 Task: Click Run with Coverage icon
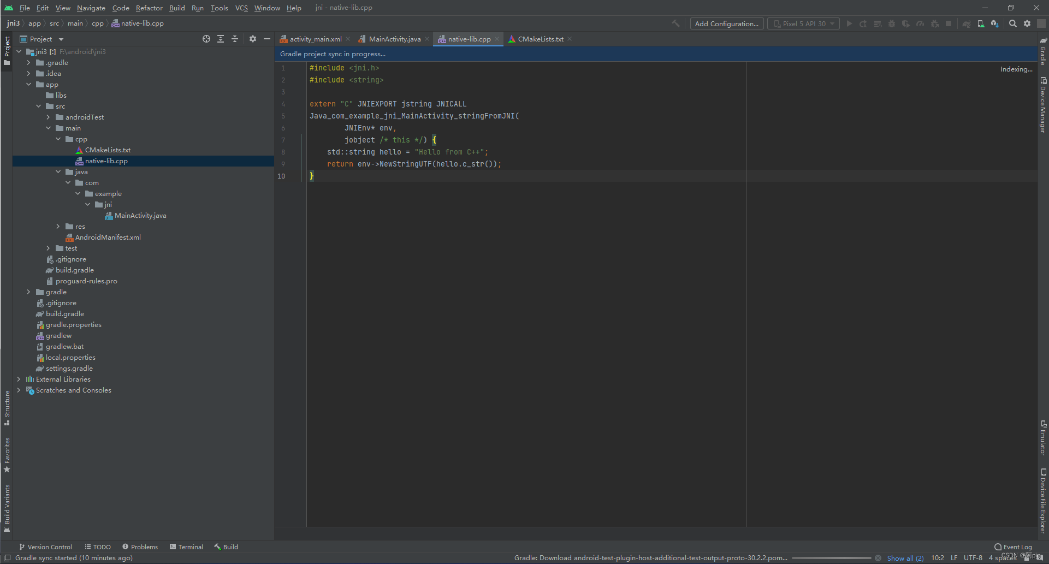click(x=906, y=23)
